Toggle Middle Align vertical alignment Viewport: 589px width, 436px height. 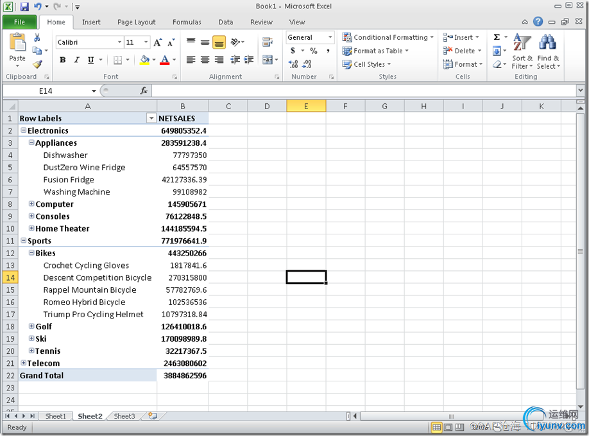click(205, 42)
